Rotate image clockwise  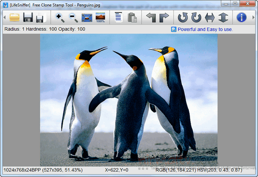tap(196, 17)
